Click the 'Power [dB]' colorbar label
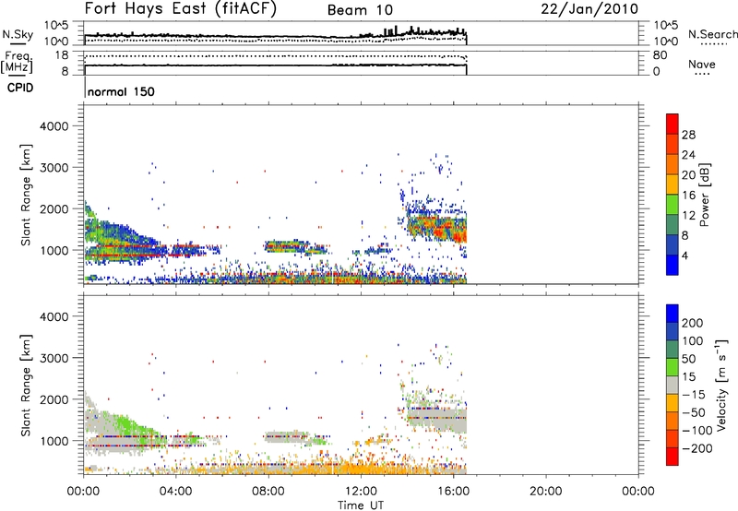The width and height of the screenshot is (738, 511). [x=705, y=195]
